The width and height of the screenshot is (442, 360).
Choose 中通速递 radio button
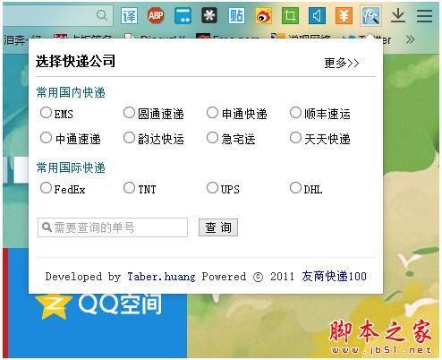point(46,138)
